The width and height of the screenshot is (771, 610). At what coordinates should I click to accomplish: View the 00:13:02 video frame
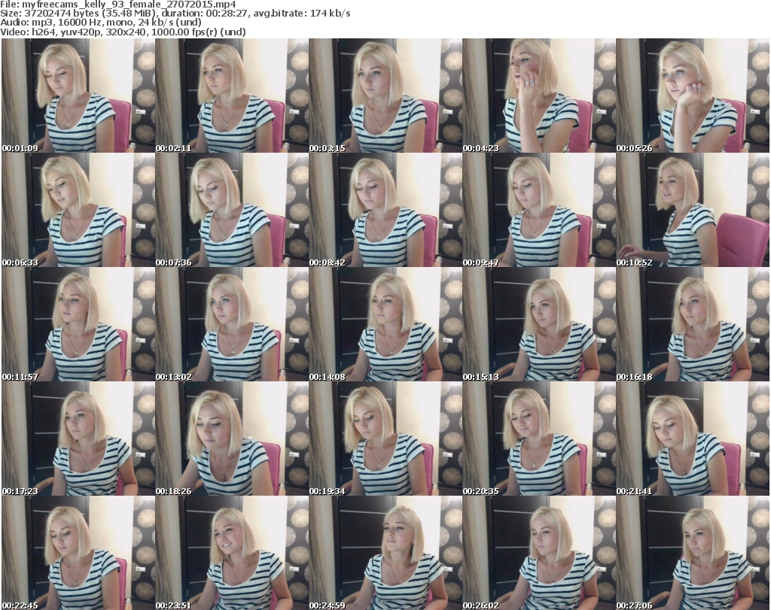(x=232, y=324)
